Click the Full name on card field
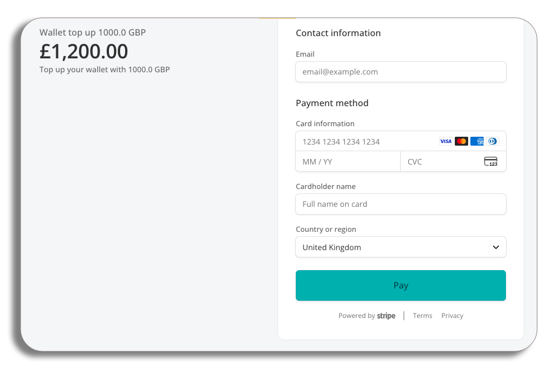Screen dimensions: 556x368 [x=400, y=204]
